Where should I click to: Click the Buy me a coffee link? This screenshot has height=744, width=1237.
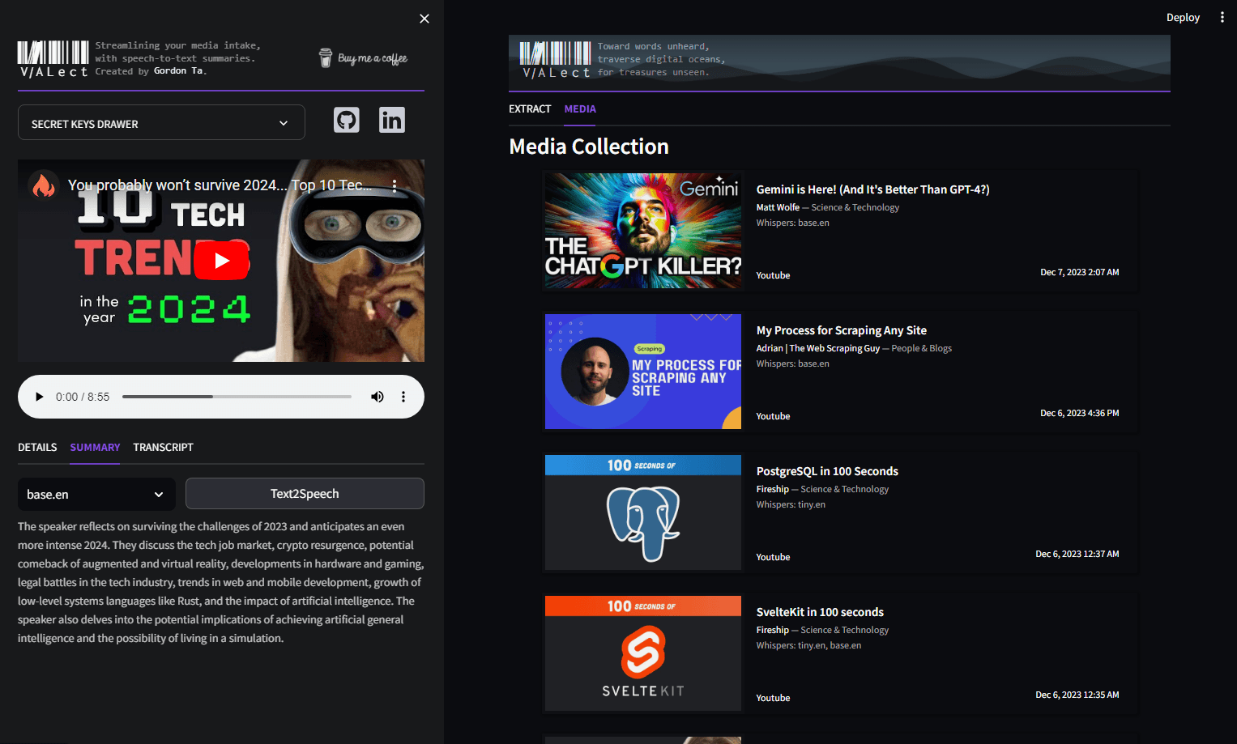364,57
